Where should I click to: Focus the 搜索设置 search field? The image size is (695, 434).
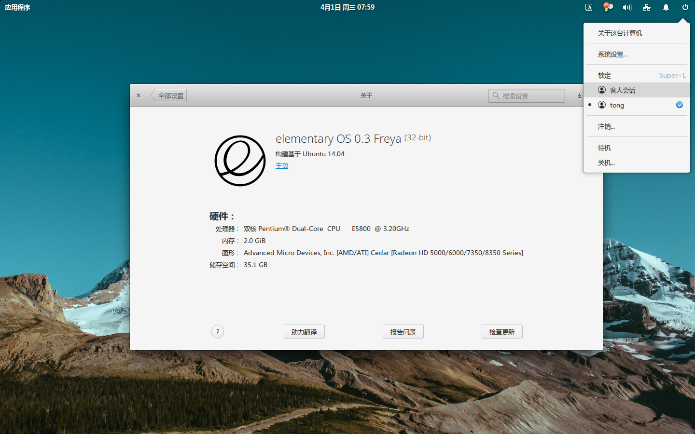click(x=527, y=95)
